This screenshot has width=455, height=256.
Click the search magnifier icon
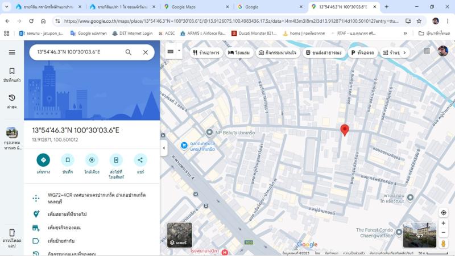pyautogui.click(x=129, y=52)
